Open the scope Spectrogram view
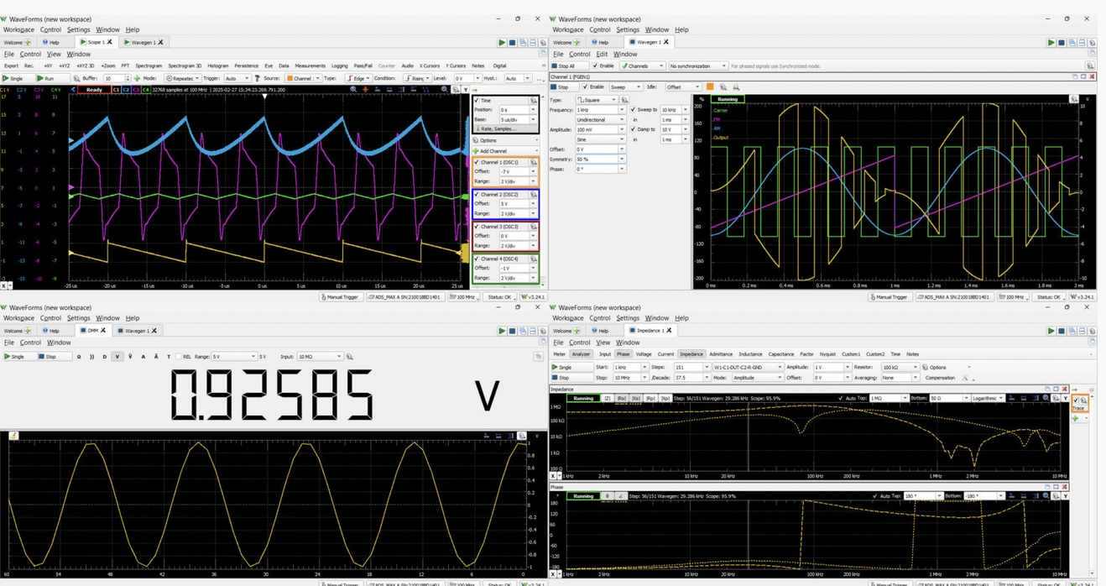Viewport: 1106px width, 586px height. tap(149, 65)
